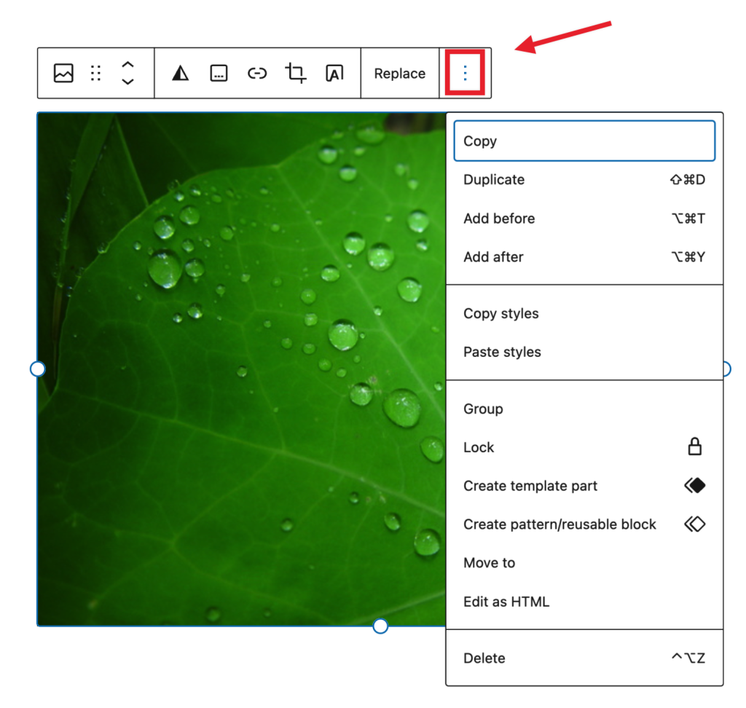
Task: Add text over the image
Action: click(x=334, y=73)
